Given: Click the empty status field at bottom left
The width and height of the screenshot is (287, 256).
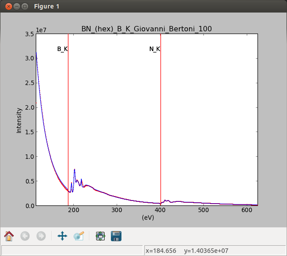Looking at the screenshot, I should [72, 250].
